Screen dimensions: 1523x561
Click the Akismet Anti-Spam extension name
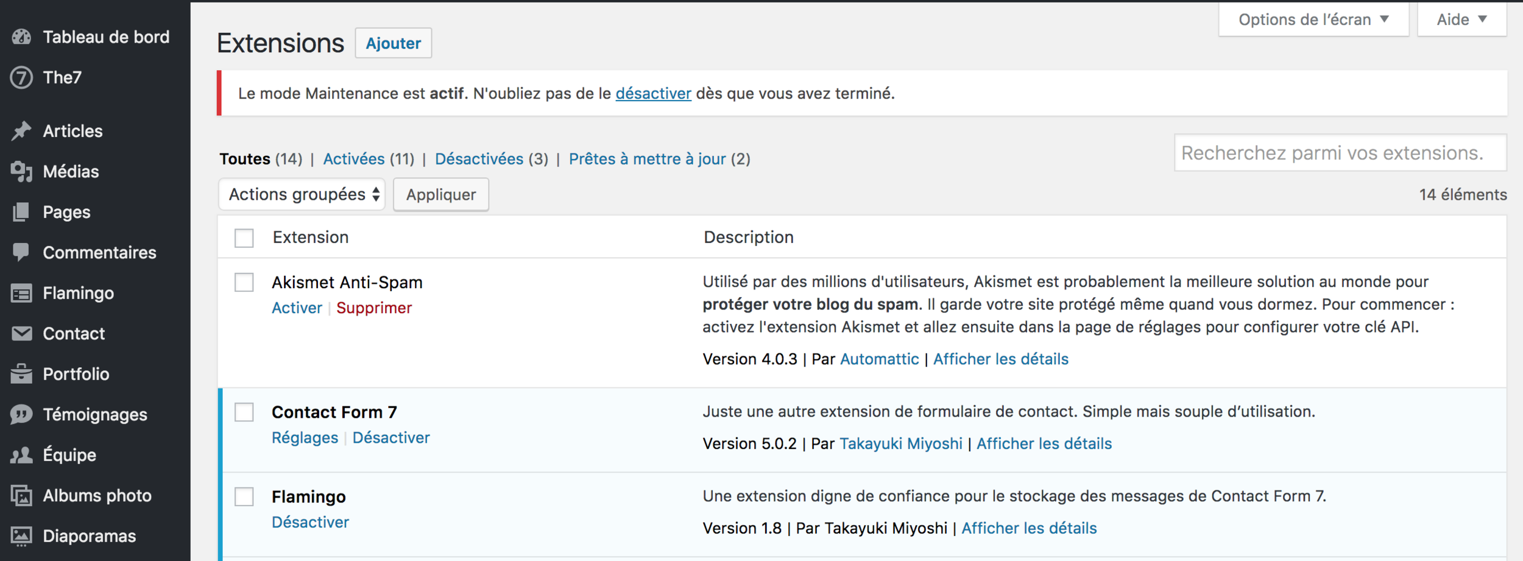[x=347, y=282]
